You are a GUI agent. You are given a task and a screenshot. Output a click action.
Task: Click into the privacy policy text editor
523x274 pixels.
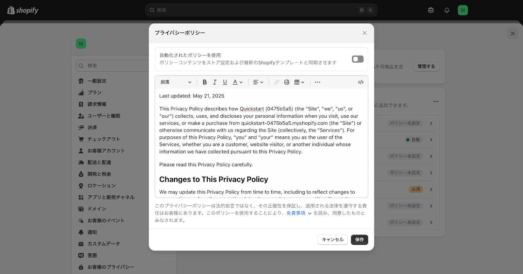tap(261, 143)
